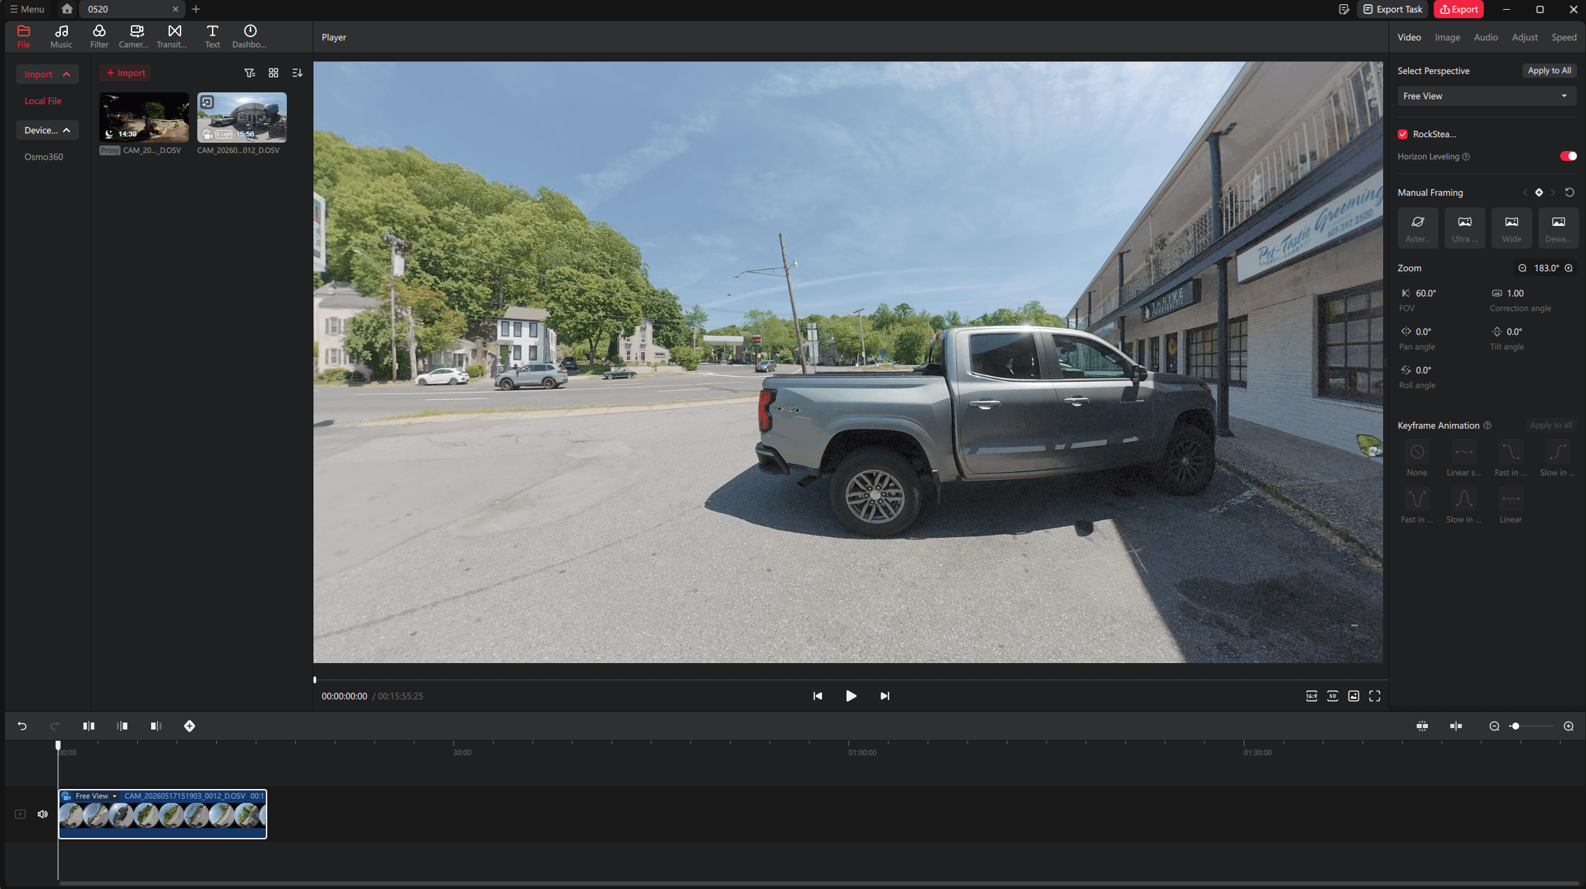Screen dimensions: 1586x889
Task: Split clip at playhead
Action: pos(89,726)
